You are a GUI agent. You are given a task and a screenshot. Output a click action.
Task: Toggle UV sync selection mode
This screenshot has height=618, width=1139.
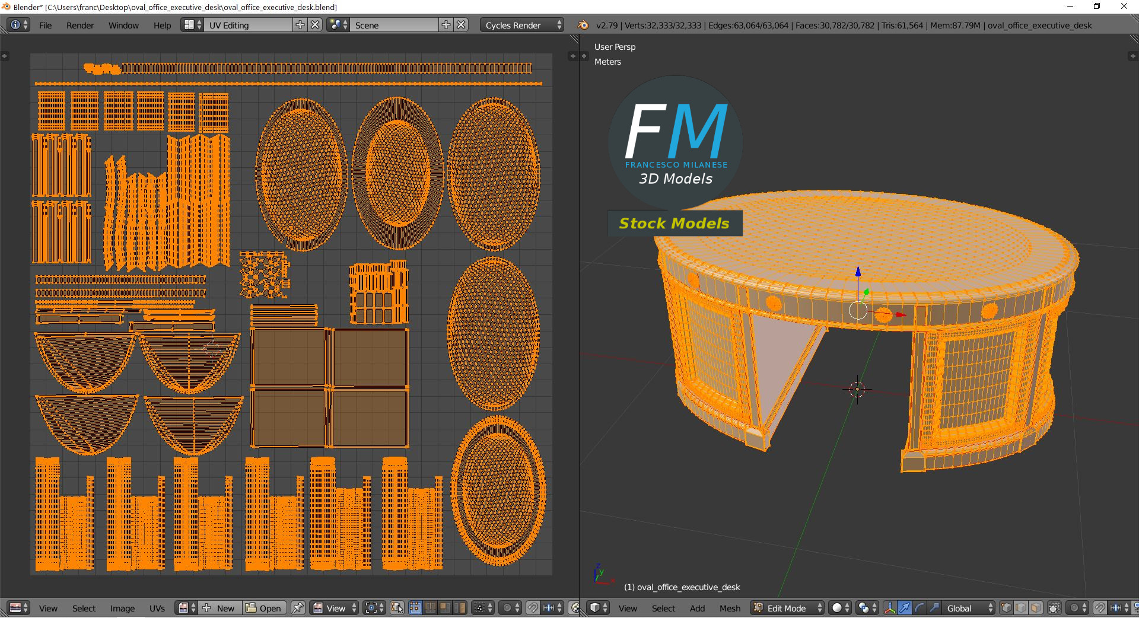[397, 608]
